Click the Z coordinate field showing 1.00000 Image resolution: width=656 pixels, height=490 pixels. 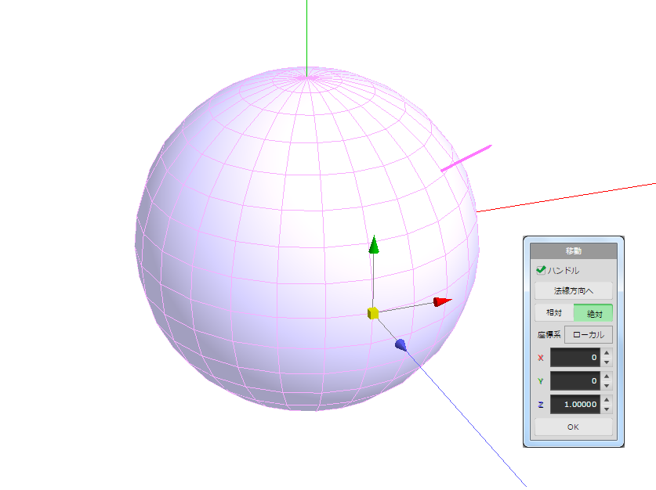point(574,405)
